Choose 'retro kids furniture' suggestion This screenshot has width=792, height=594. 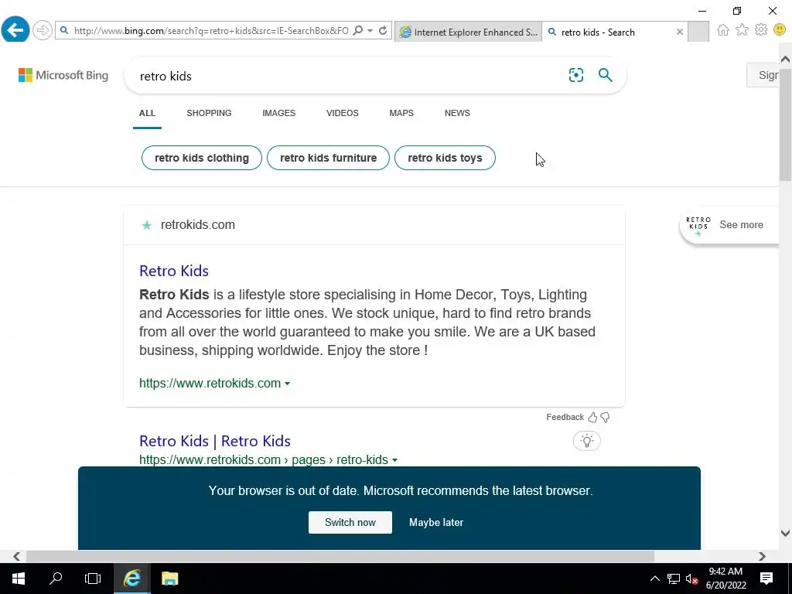(x=328, y=158)
